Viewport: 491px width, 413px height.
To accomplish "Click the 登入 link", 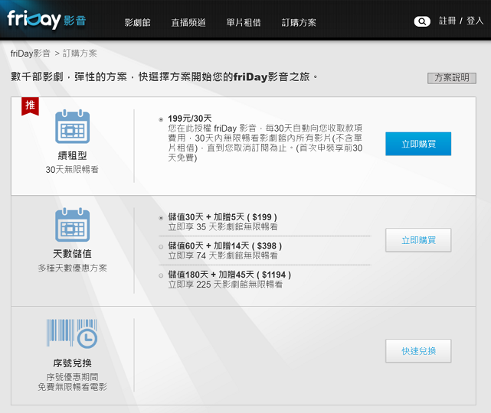I will [475, 21].
